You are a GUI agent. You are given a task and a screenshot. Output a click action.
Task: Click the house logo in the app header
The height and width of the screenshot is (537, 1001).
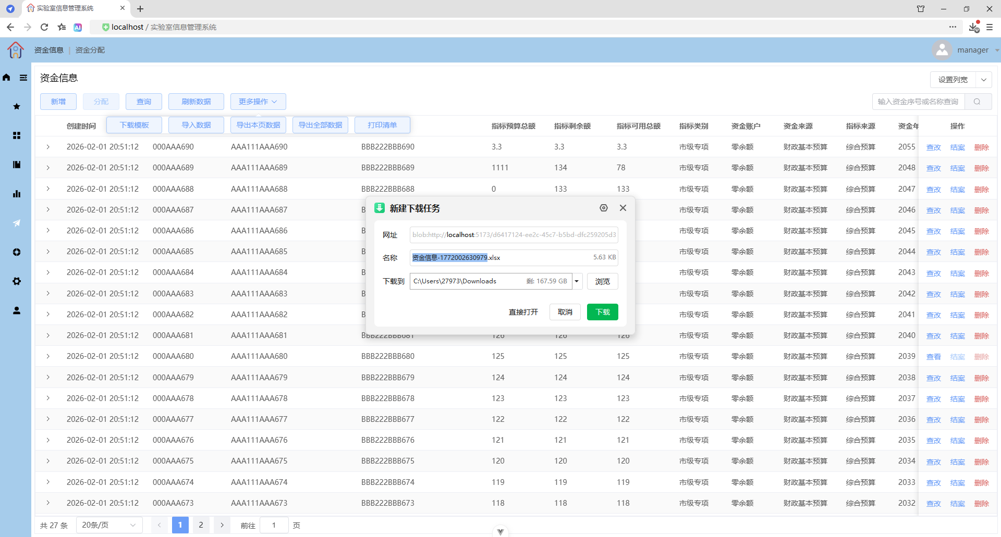point(16,50)
